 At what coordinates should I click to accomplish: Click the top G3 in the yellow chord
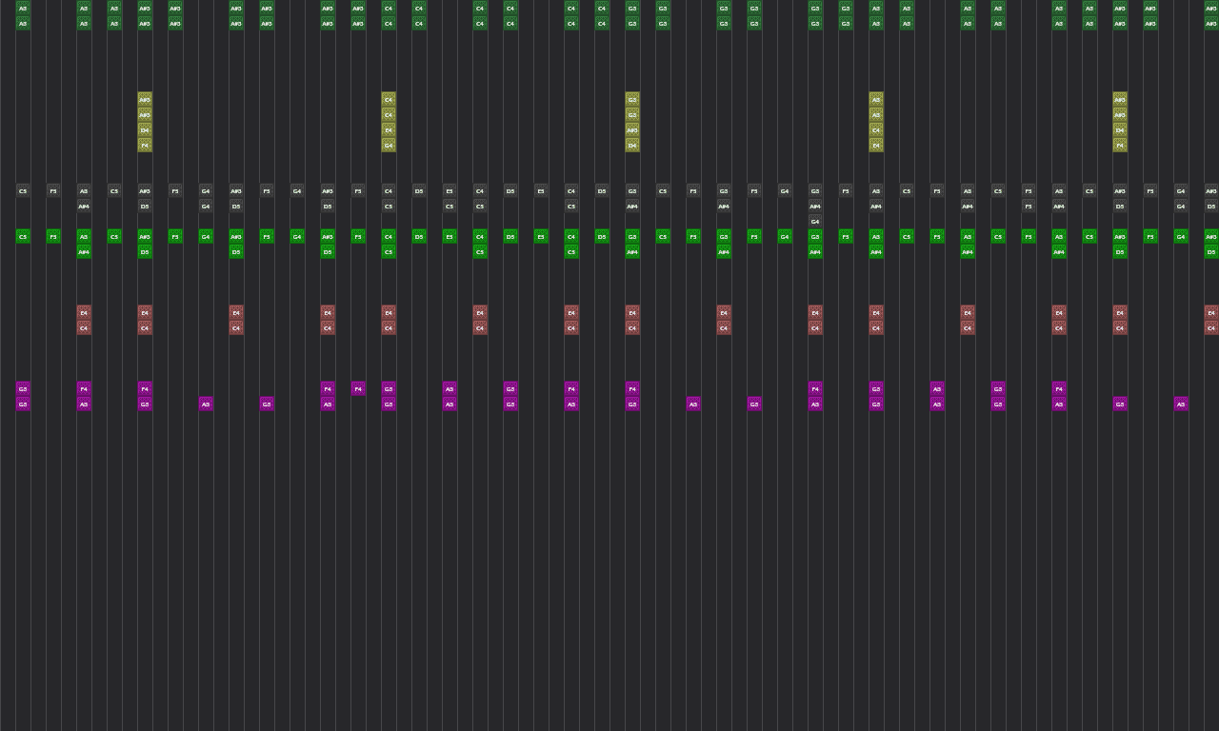click(632, 99)
